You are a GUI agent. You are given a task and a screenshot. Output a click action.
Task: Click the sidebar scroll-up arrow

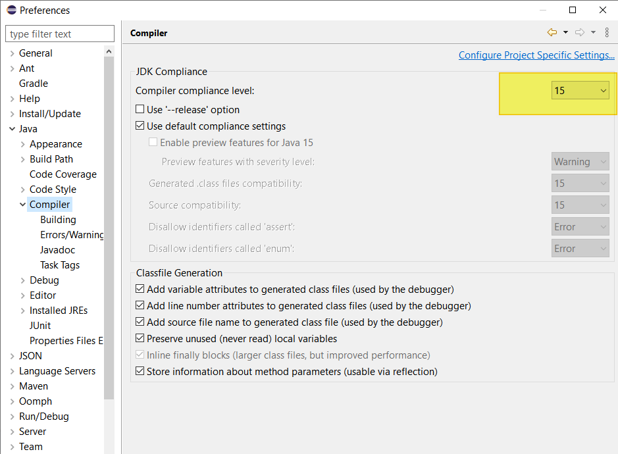point(109,51)
